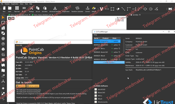175x104 pixels.
Task: Click the Visit our website button
Action: (33, 86)
